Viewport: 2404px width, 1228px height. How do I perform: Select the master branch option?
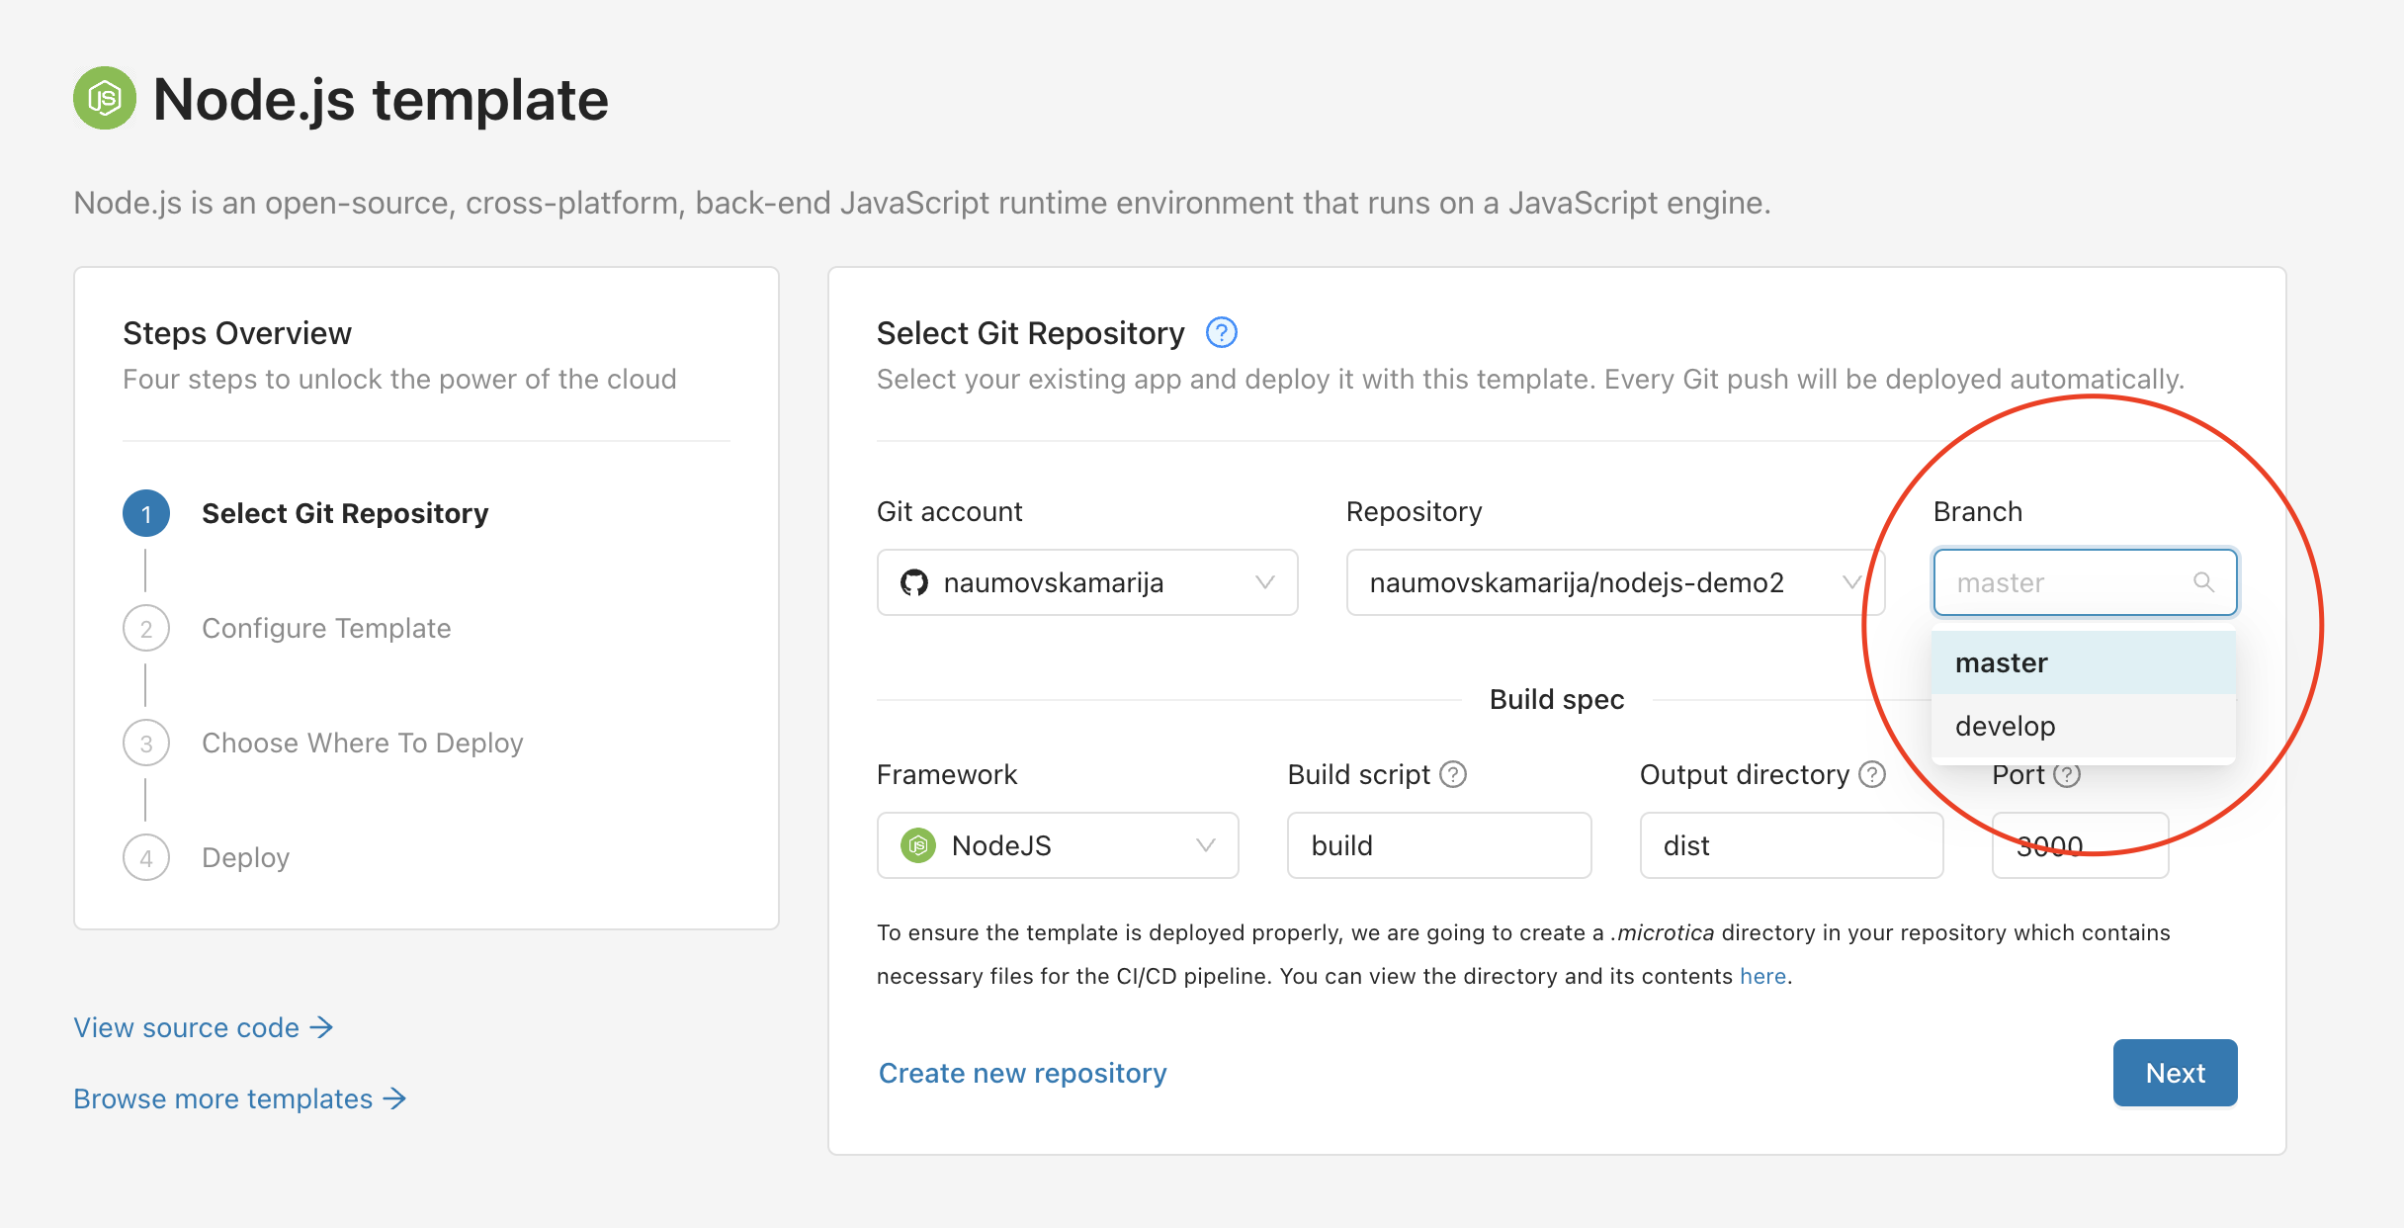pyautogui.click(x=2084, y=662)
